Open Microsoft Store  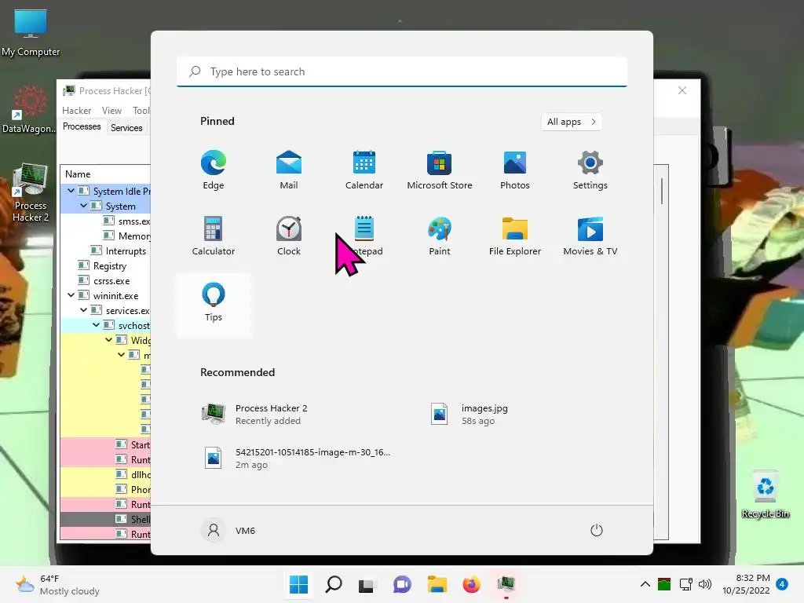pos(440,170)
